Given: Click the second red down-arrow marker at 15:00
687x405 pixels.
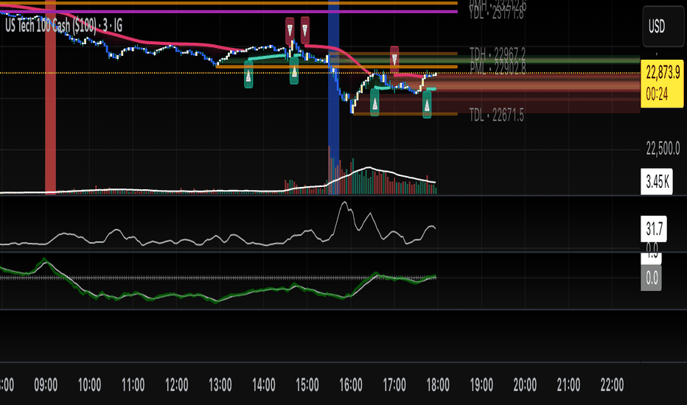Looking at the screenshot, I should click(x=305, y=29).
